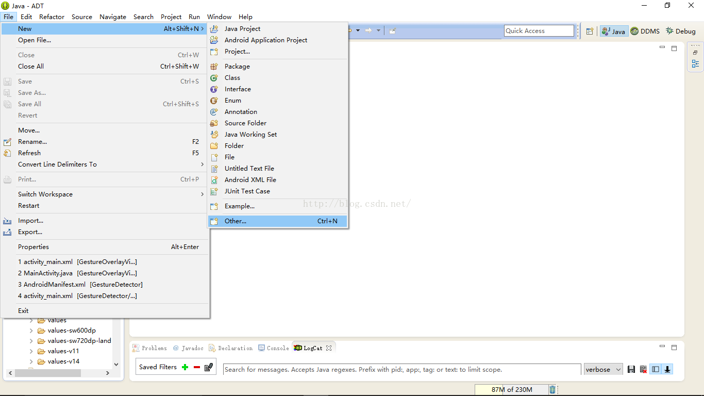Reopen recent file 3 AndroidManifest.xml
The image size is (704, 396).
104,285
